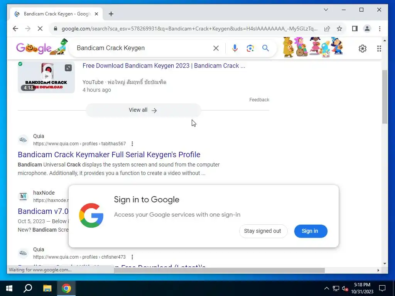Share this page from the address bar

(327, 29)
